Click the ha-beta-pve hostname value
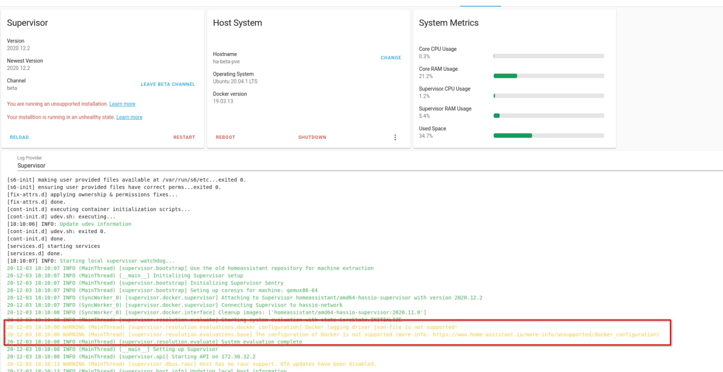The width and height of the screenshot is (723, 372). coord(227,62)
